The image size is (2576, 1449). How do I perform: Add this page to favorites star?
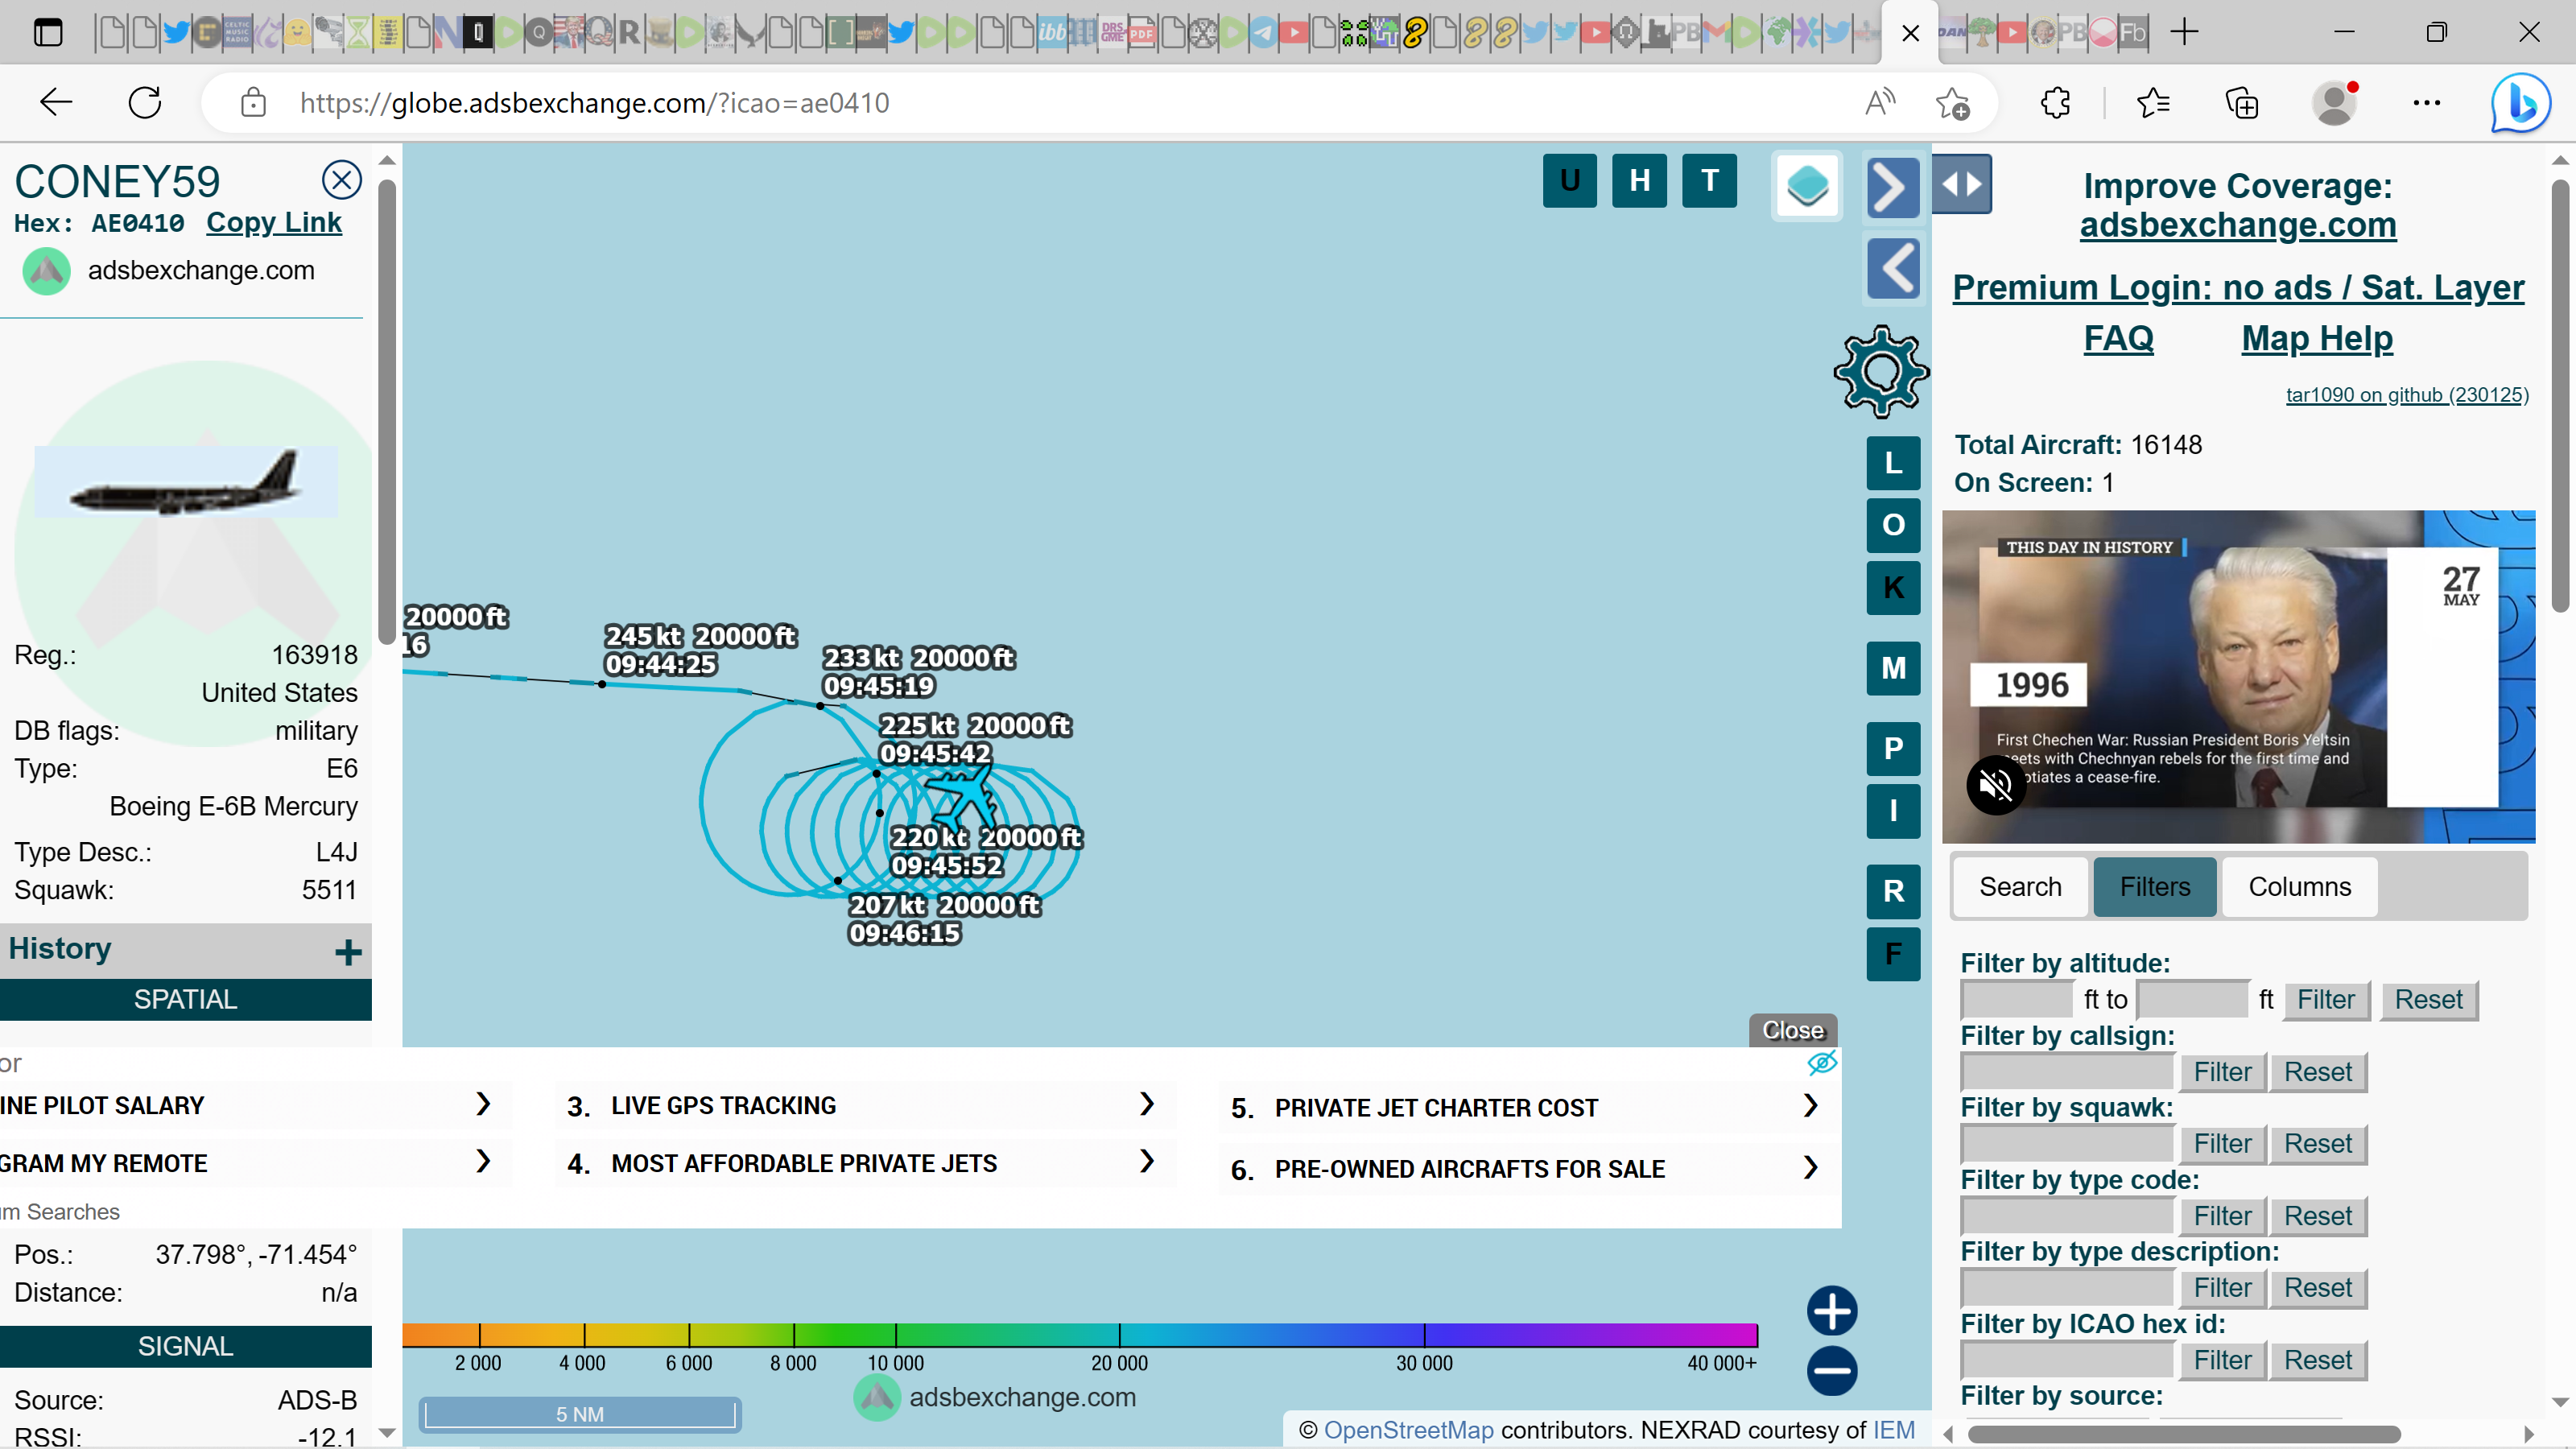coord(1951,103)
